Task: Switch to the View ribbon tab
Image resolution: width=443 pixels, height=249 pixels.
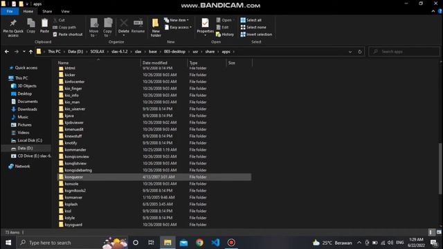Action: [65, 11]
